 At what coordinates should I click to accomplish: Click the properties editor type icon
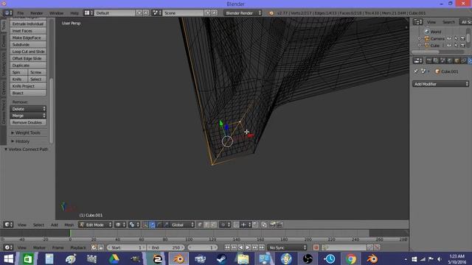click(x=417, y=60)
